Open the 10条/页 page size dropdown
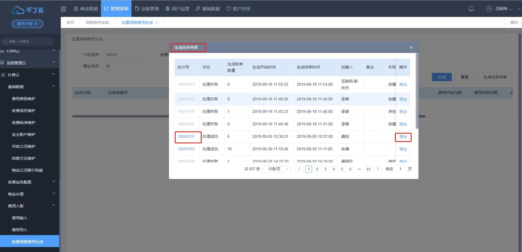The width and height of the screenshot is (522, 252). (276, 169)
